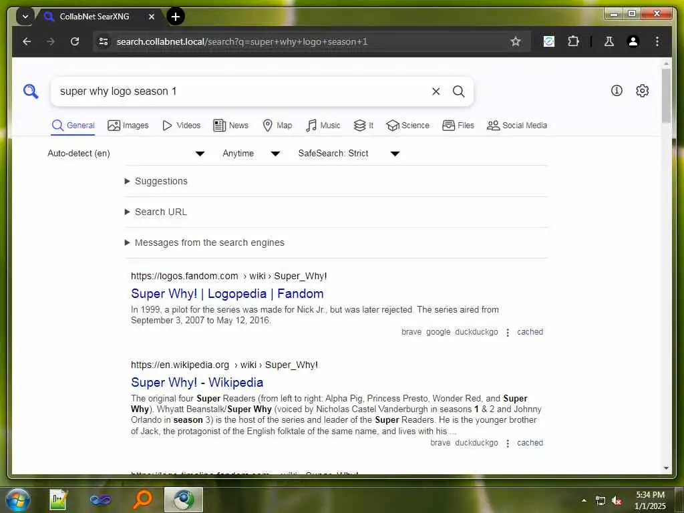684x513 pixels.
Task: Click the scrollbar down arrow
Action: (666, 468)
